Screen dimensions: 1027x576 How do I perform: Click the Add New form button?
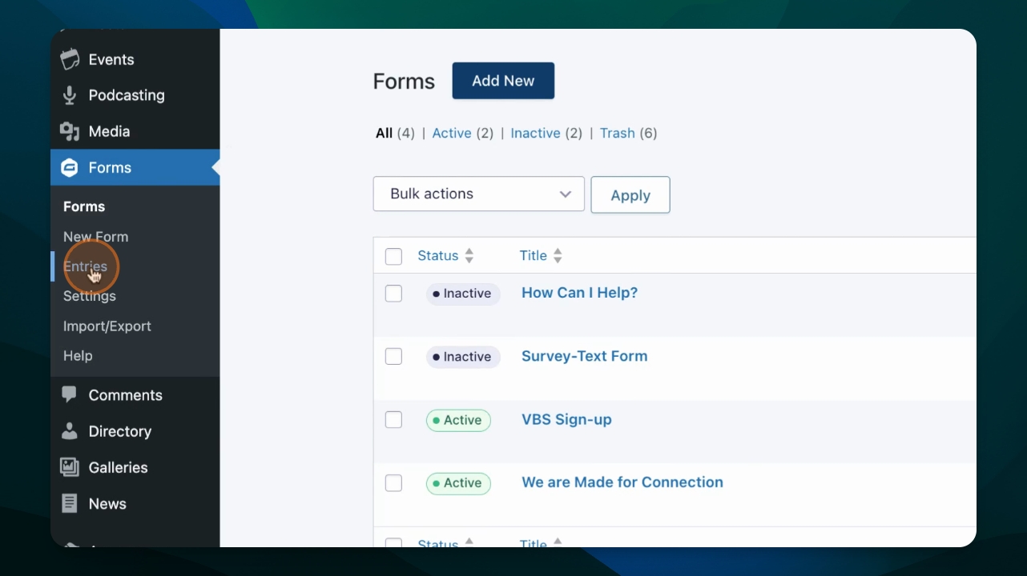pos(503,81)
